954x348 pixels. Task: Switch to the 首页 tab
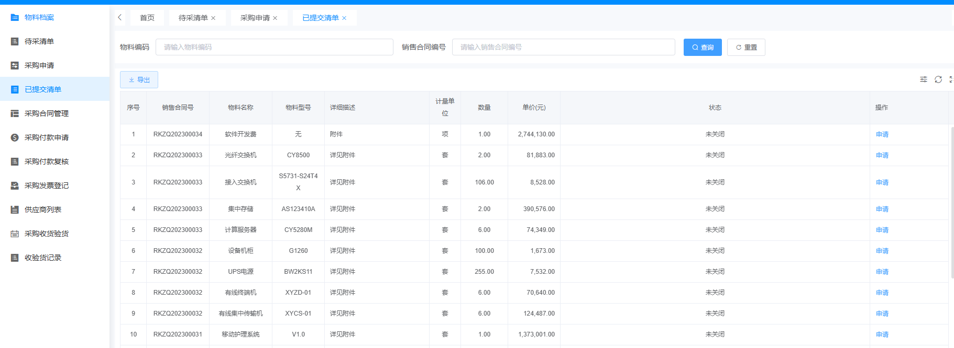coord(147,18)
